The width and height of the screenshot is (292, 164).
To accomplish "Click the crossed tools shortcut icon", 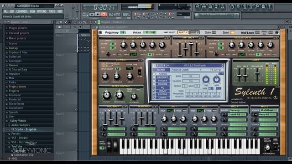I will pyautogui.click(x=251, y=7).
